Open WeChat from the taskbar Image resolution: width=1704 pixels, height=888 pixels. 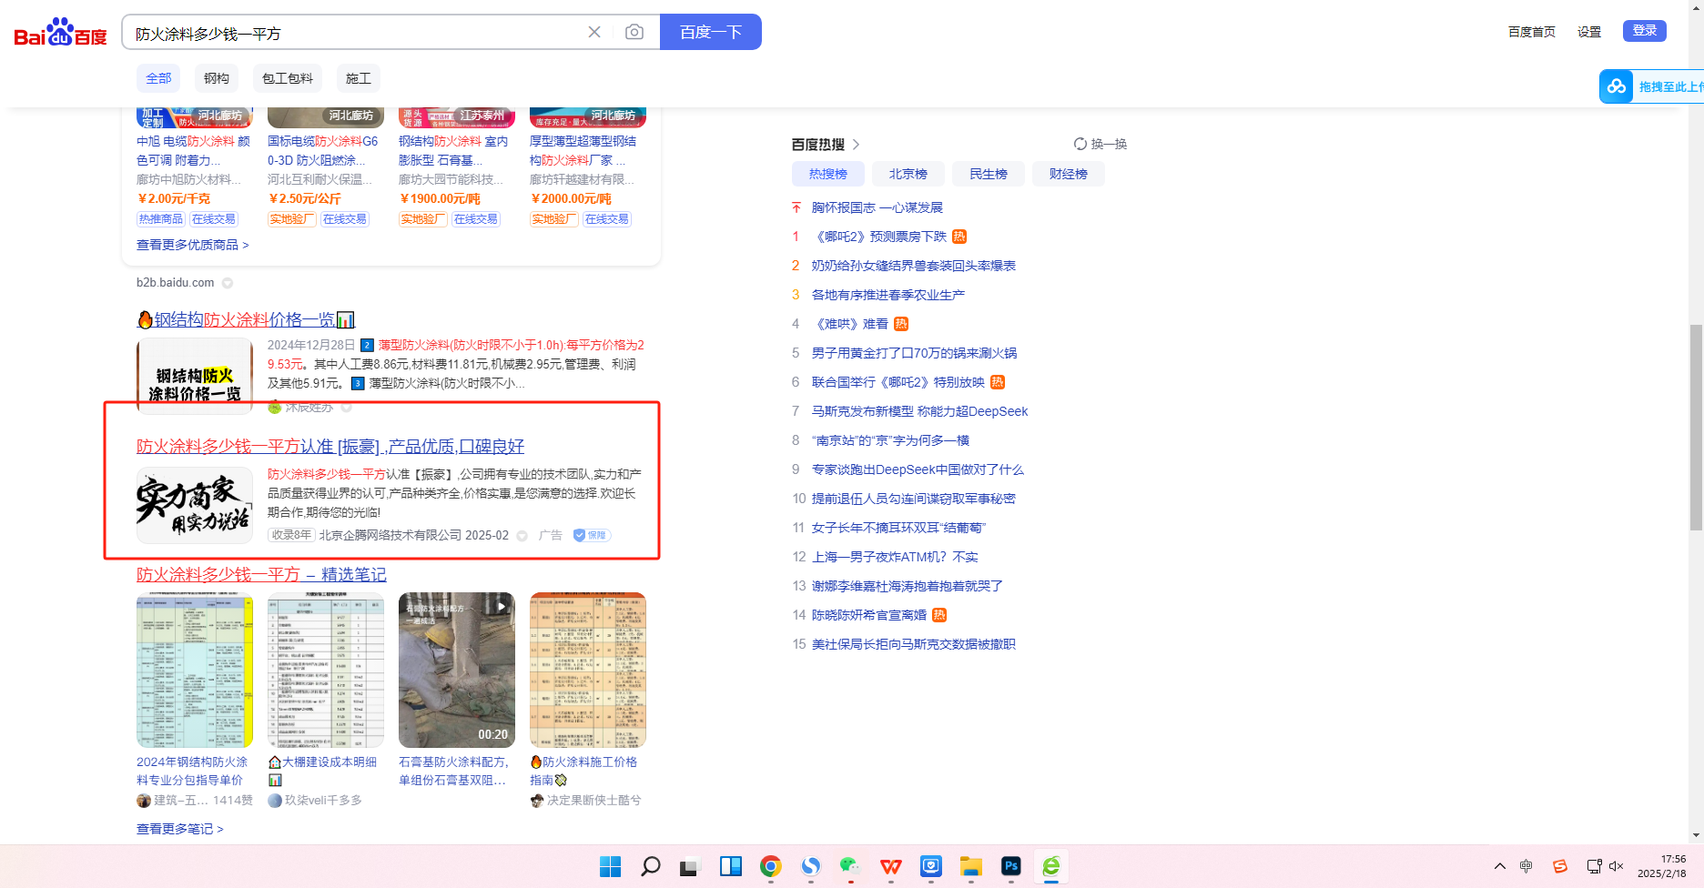[850, 866]
